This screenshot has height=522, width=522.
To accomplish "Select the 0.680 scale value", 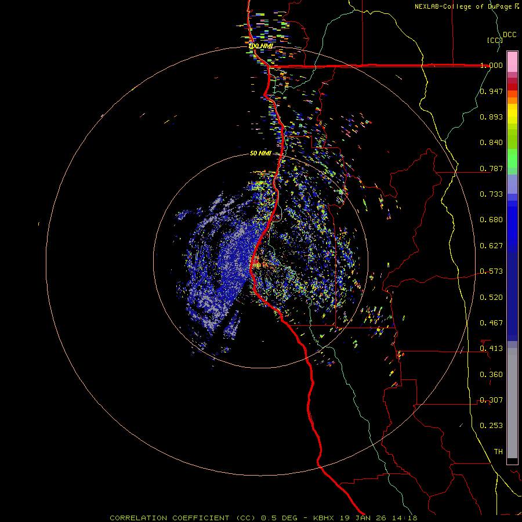I will click(x=491, y=220).
